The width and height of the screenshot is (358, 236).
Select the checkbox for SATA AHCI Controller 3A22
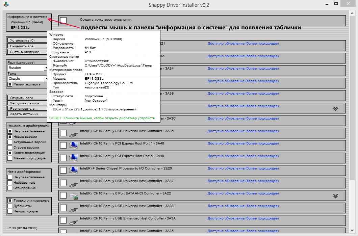pos(63,195)
